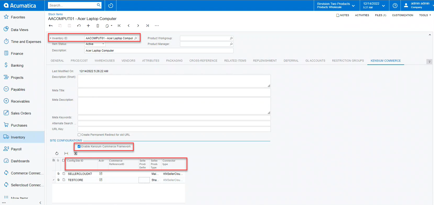This screenshot has width=434, height=205.
Task: Refresh the site configurations grid
Action: pyautogui.click(x=57, y=154)
